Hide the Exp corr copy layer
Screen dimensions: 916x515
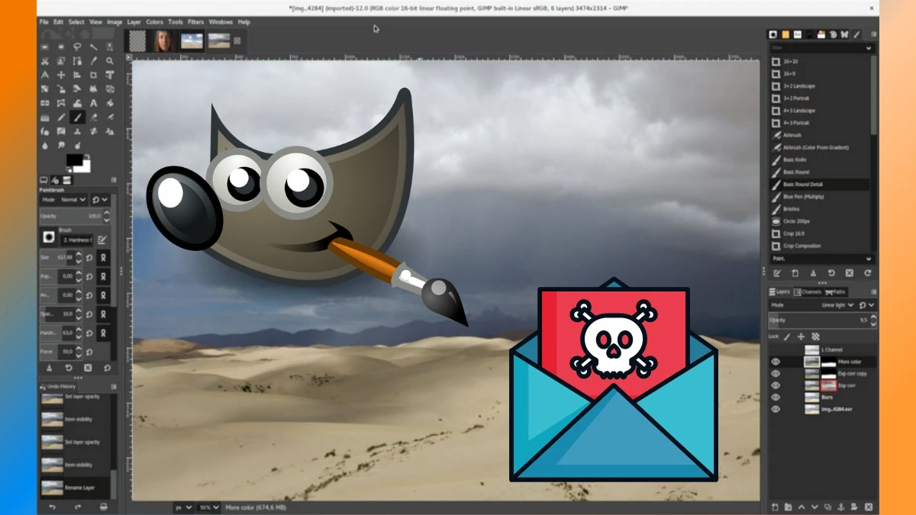tap(776, 374)
